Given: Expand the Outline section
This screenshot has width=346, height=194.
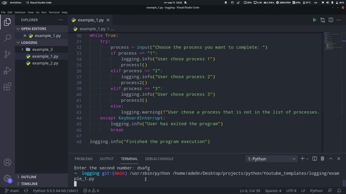Looking at the screenshot, I should pyautogui.click(x=42, y=177).
